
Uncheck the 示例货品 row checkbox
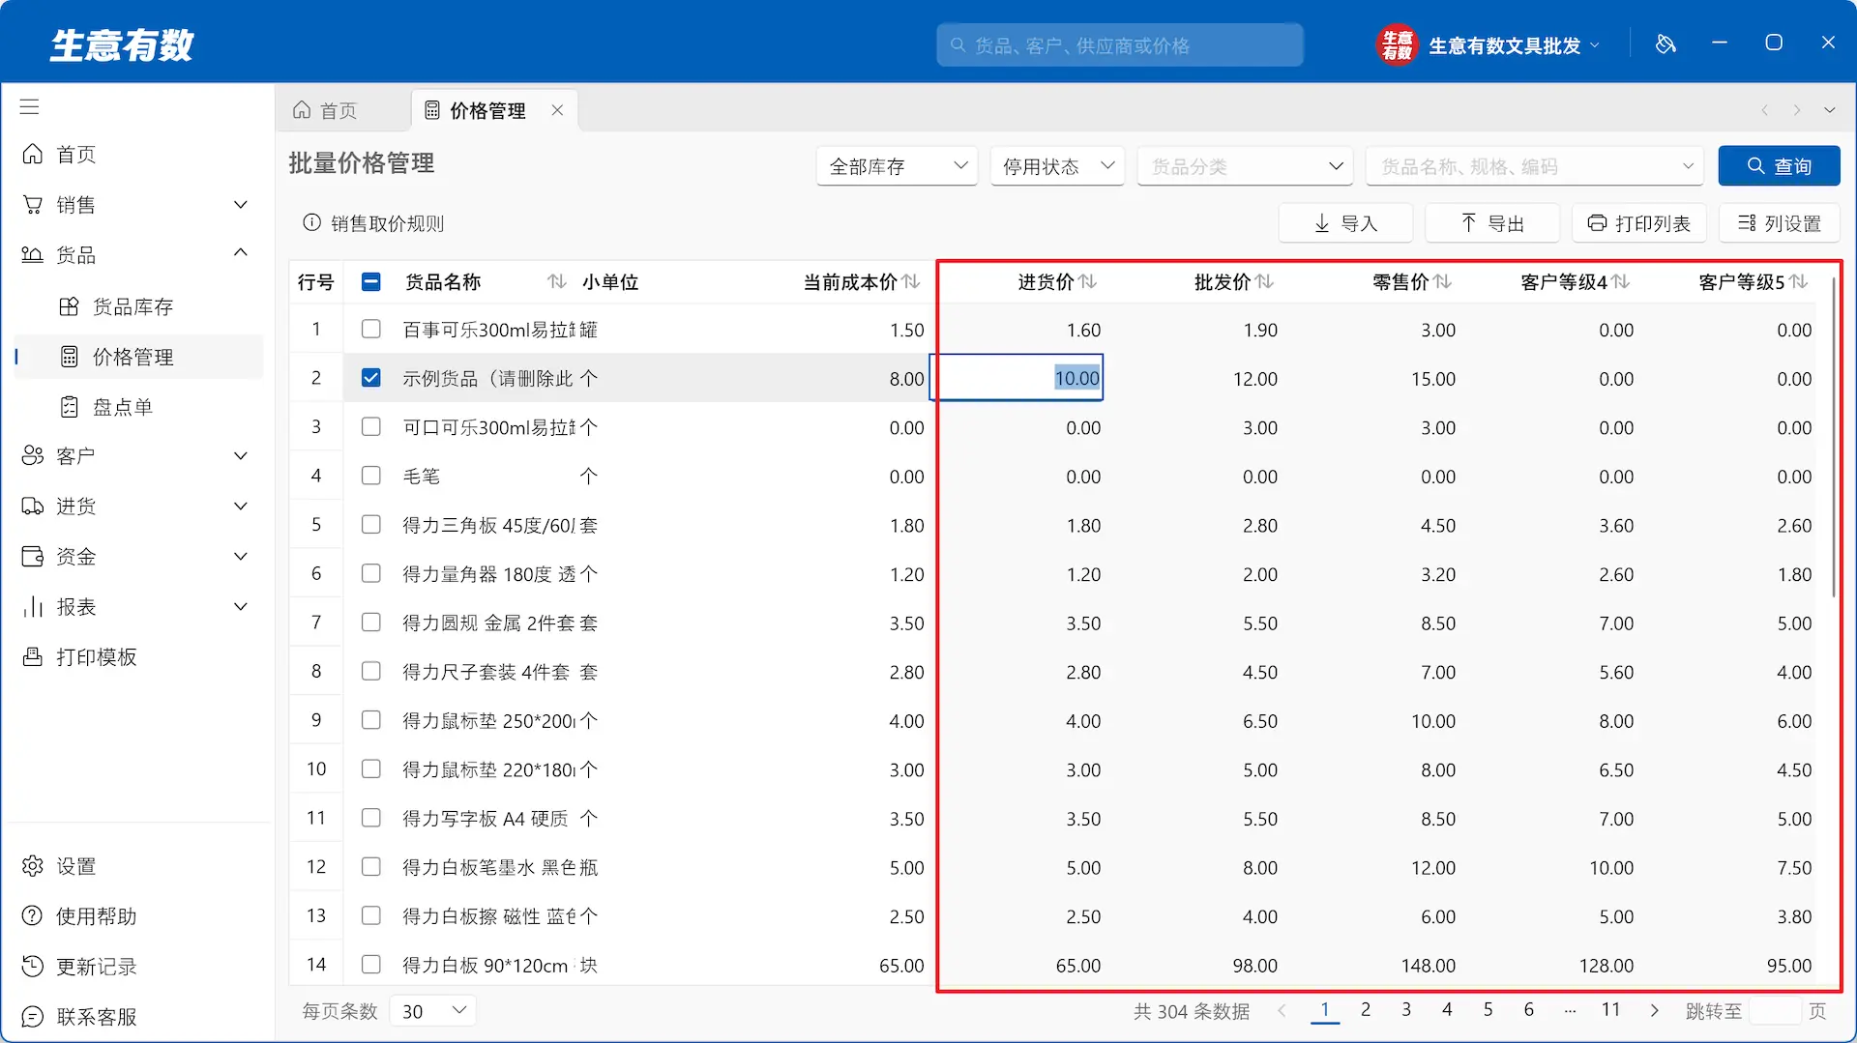click(371, 378)
